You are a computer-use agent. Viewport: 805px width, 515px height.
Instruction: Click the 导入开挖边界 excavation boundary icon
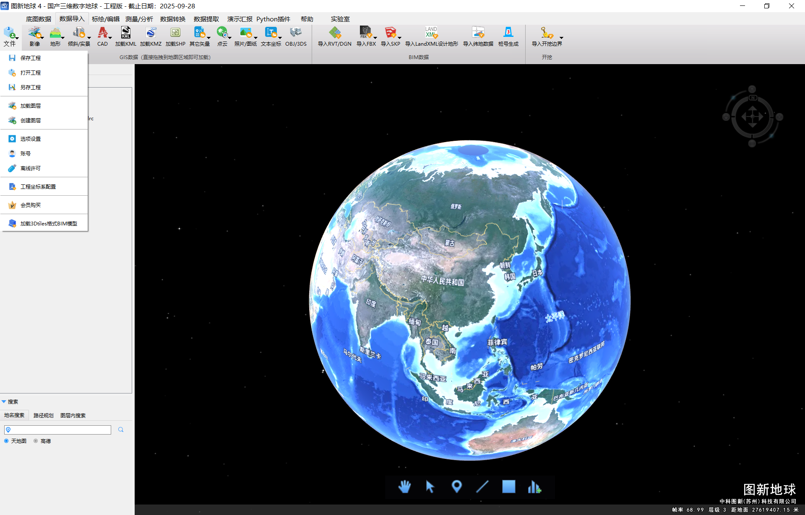(546, 33)
